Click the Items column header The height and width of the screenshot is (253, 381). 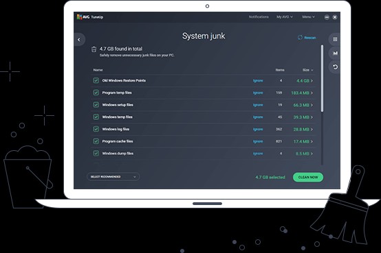pyautogui.click(x=280, y=70)
